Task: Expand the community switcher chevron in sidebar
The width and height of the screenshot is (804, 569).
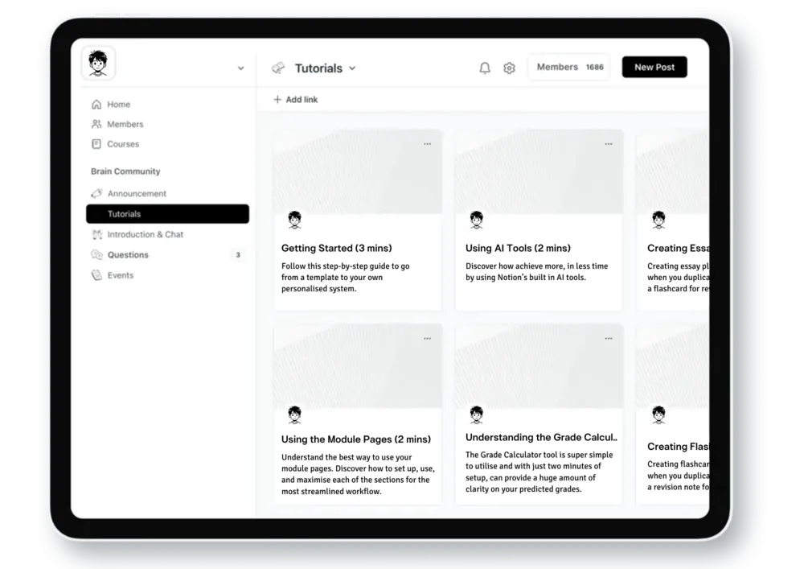Action: tap(240, 68)
